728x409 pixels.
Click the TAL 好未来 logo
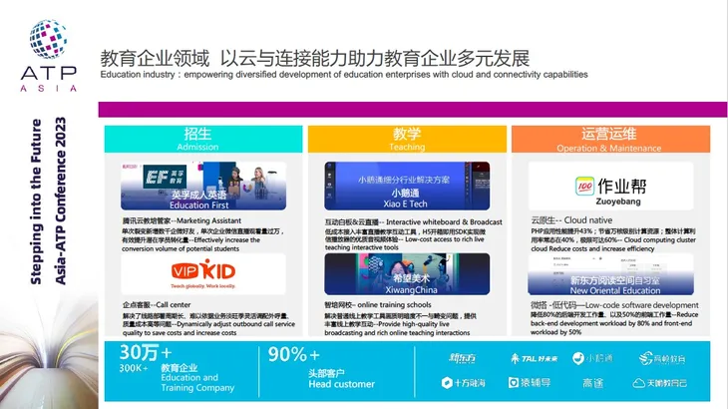coord(534,358)
